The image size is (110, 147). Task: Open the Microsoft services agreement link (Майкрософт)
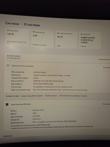[30, 125]
